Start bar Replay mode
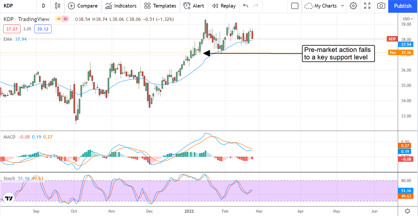 [x=224, y=6]
